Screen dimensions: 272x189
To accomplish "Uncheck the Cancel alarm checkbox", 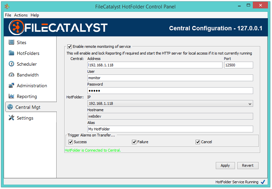I will coord(198,142).
